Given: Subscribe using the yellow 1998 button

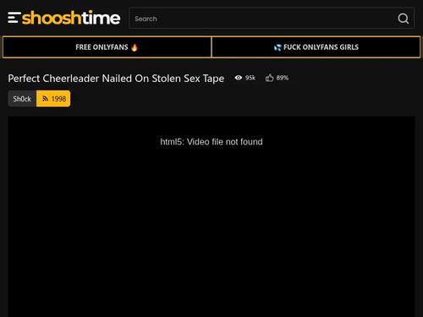Looking at the screenshot, I should (53, 99).
